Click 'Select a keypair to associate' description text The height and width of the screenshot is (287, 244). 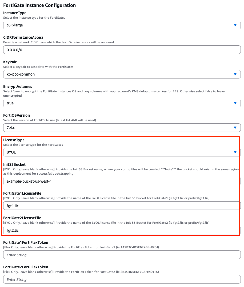pos(38,67)
